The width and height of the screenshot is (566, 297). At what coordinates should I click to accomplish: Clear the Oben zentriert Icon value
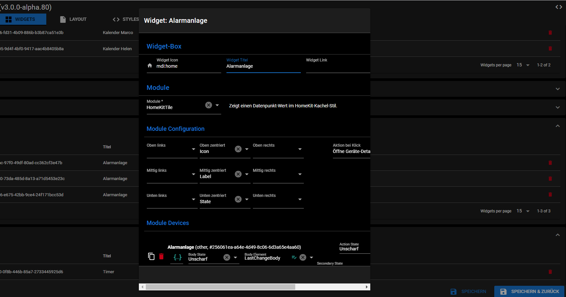coord(238,149)
